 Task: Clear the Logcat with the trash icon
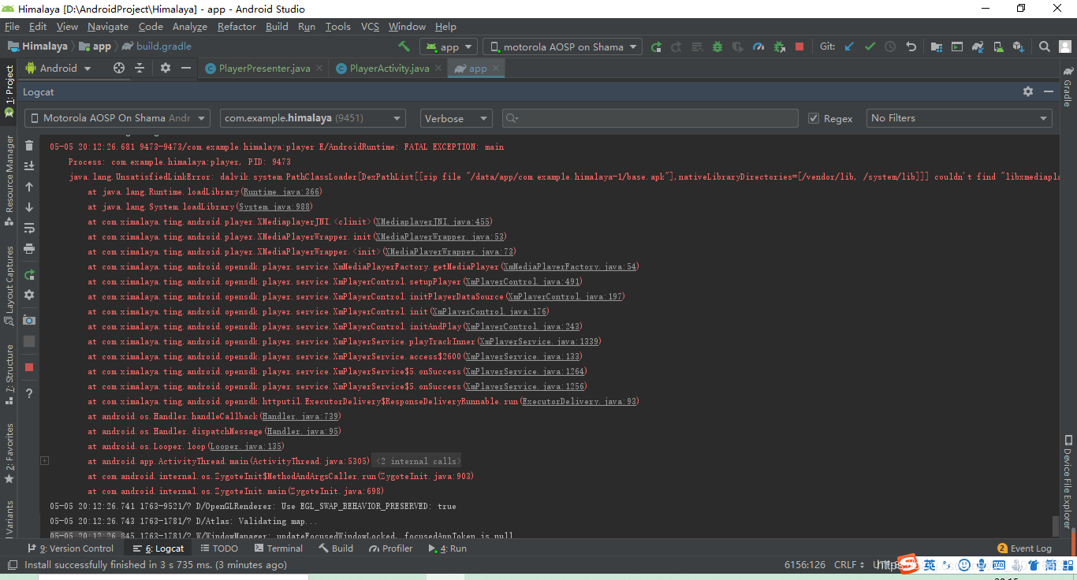28,144
